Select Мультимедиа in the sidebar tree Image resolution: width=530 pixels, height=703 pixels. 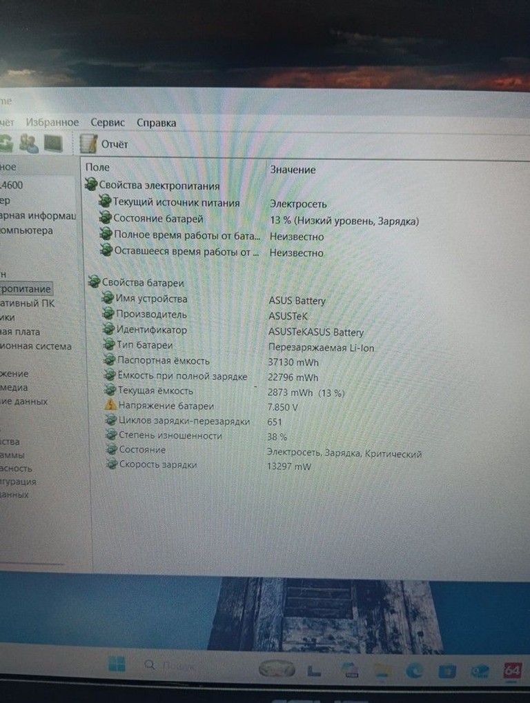(x=14, y=387)
